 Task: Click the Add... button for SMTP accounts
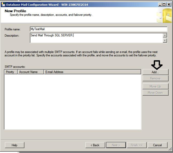[x=155, y=72]
